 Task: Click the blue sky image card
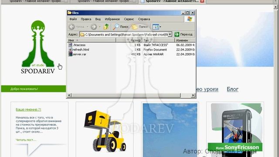[170, 130]
